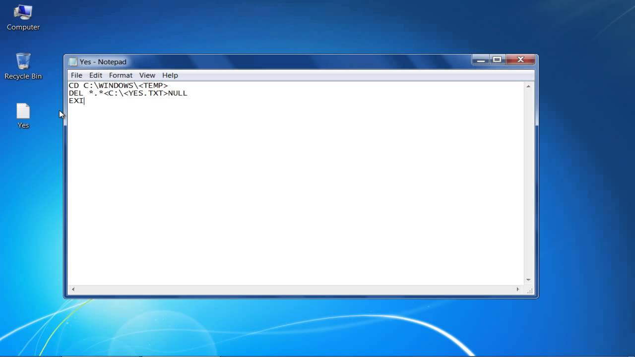Click the line starting with 'DEL *.*'
Viewport: 635px width, 357px height.
click(x=128, y=93)
